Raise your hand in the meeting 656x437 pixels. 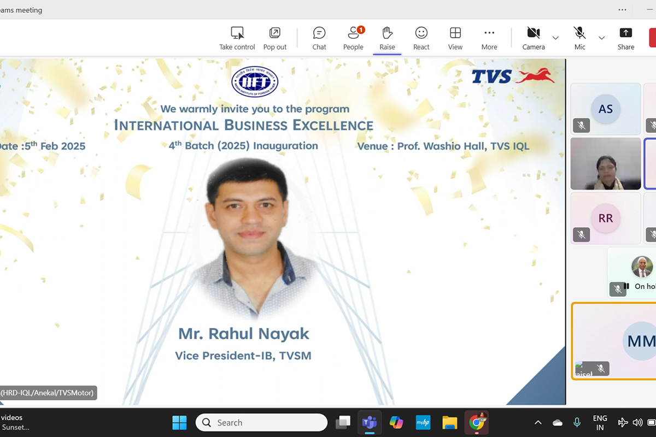point(387,38)
